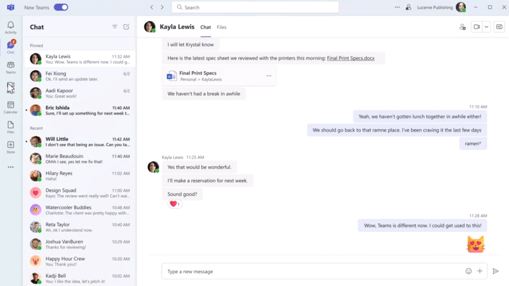509x286 pixels.
Task: Open Marie Beaudouin chat
Action: 80,159
